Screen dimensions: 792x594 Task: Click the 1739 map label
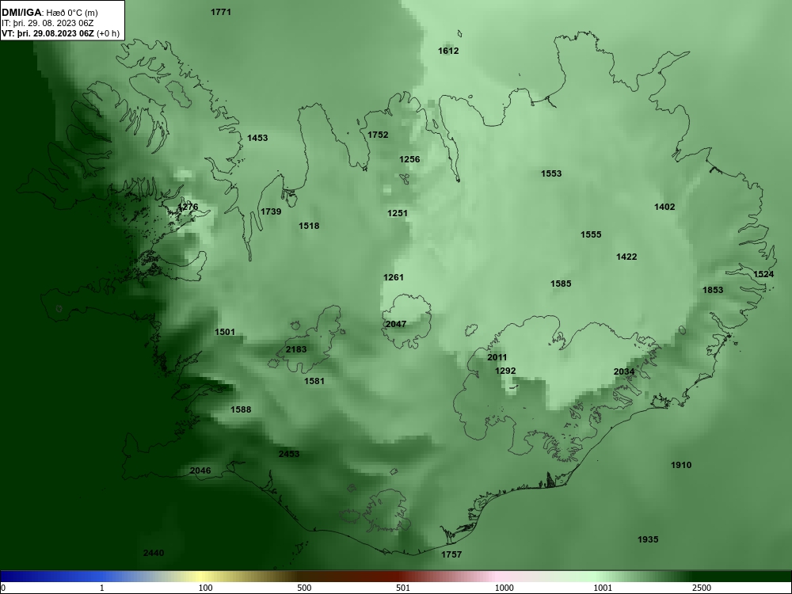tap(271, 211)
